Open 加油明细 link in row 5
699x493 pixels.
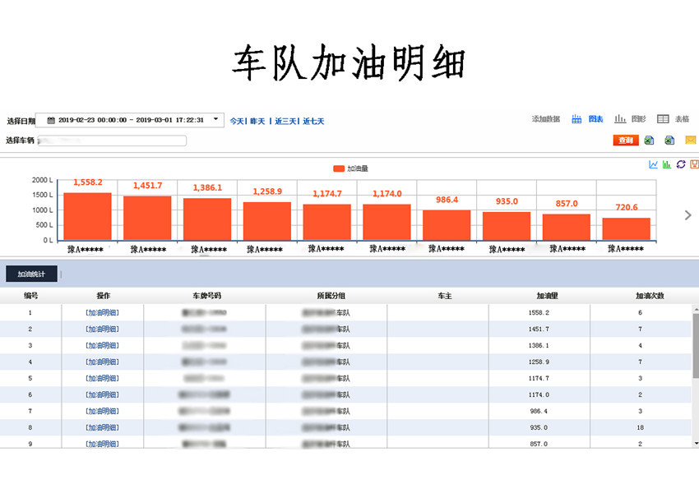pos(102,379)
